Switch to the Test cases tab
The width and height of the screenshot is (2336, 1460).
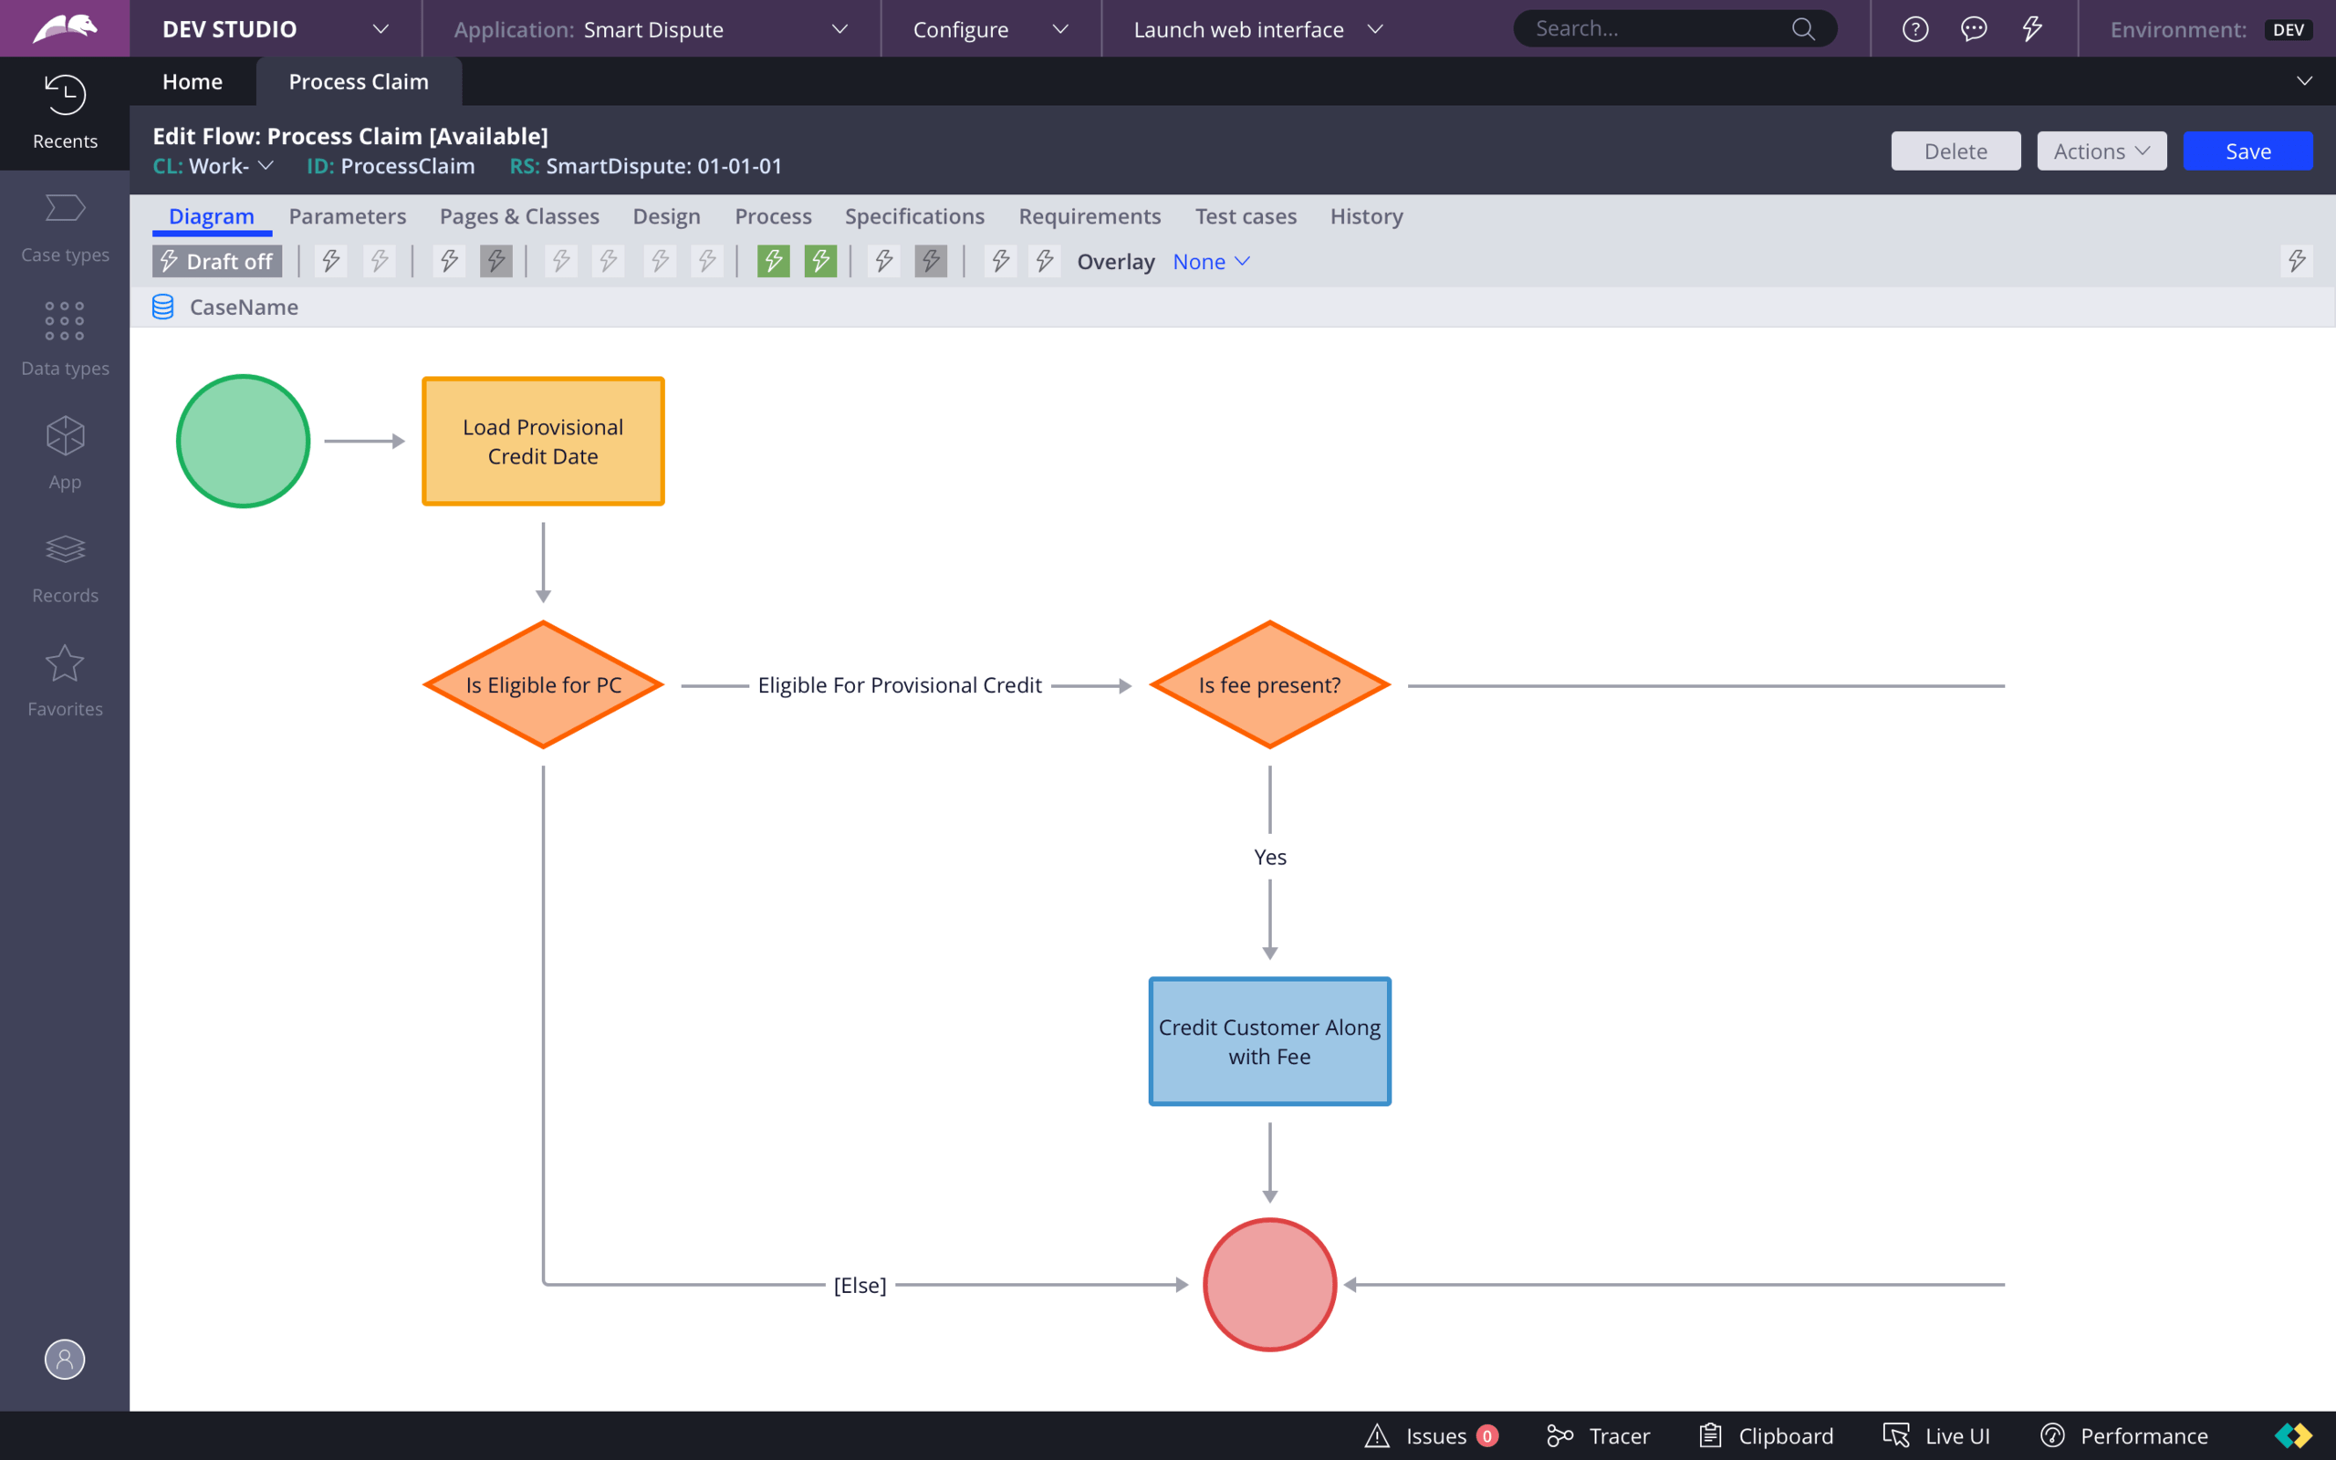pos(1246,216)
